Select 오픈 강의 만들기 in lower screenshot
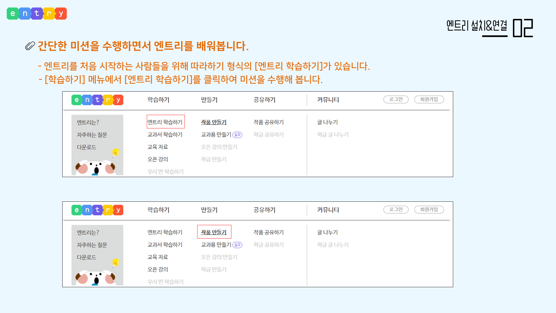This screenshot has height=313, width=556. point(219,257)
